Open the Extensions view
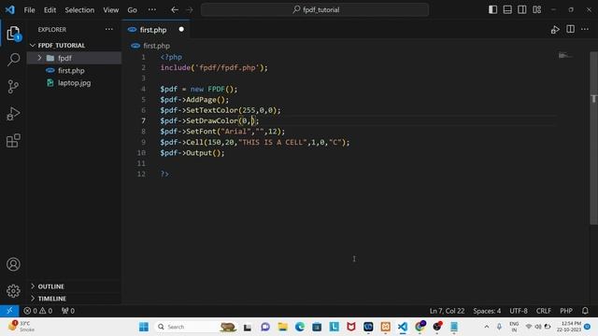The height and width of the screenshot is (336, 598). click(13, 141)
